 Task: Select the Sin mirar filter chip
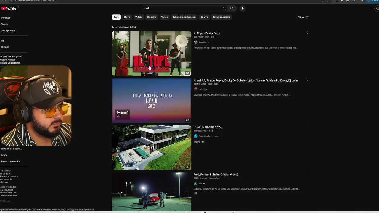tap(152, 17)
